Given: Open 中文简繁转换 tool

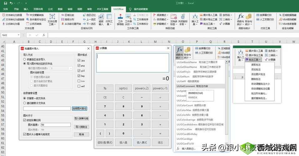Looking at the screenshot, I should point(35,15).
